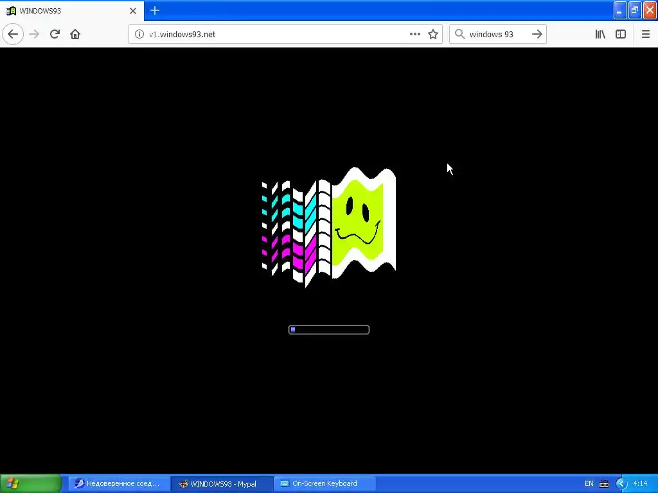
Task: Bookmark this page with the star
Action: click(x=433, y=34)
